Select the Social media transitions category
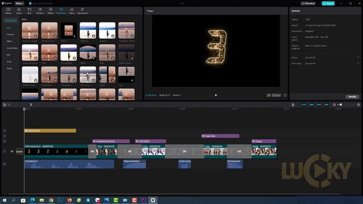The image size is (363, 204). (12, 48)
